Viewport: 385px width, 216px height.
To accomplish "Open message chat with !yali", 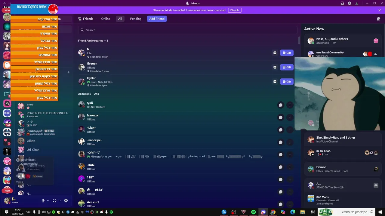I will click(281, 105).
